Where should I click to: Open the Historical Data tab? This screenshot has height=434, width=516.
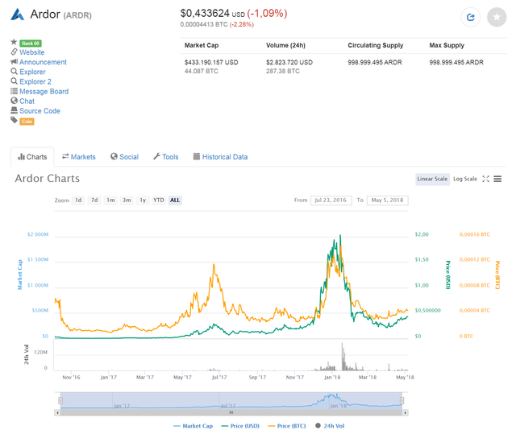[x=220, y=157]
